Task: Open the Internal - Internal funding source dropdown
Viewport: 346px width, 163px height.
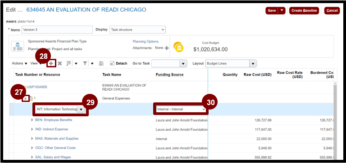Action: (x=181, y=109)
